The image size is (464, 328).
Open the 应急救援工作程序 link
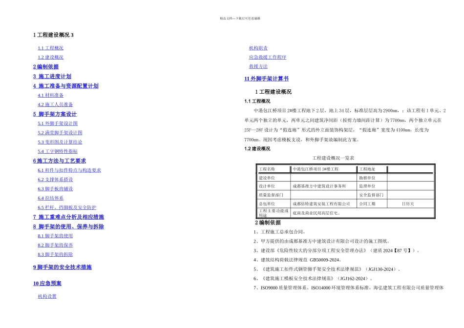click(268, 57)
